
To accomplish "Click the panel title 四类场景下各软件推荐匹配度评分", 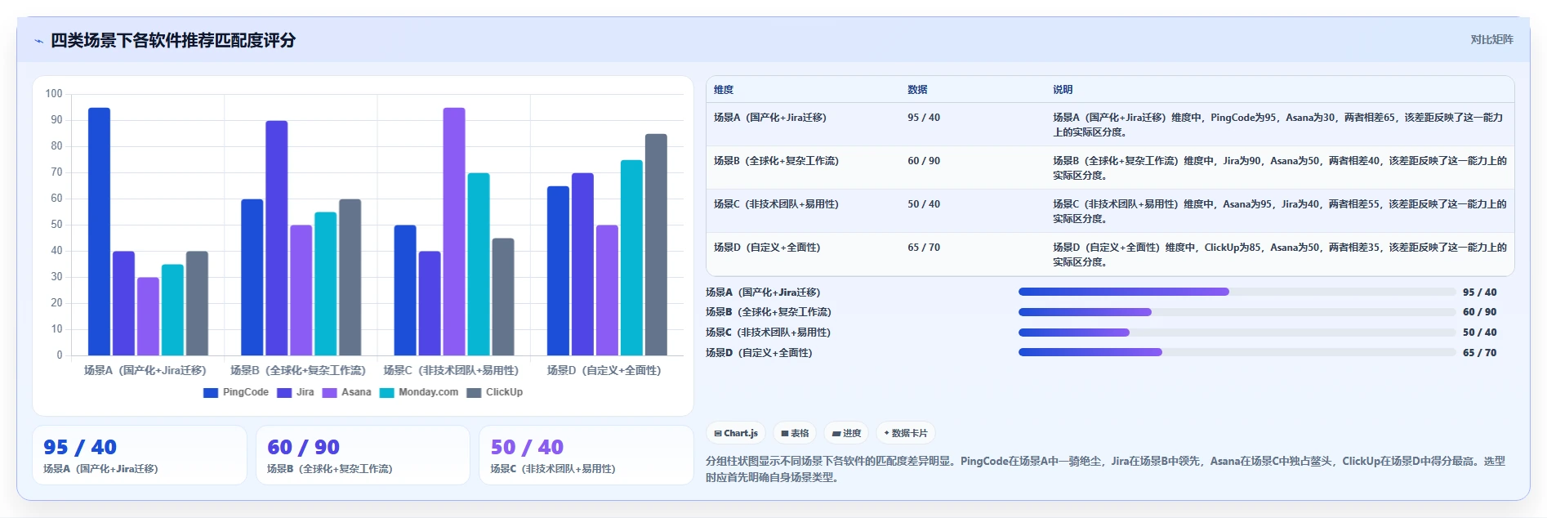I will point(173,40).
